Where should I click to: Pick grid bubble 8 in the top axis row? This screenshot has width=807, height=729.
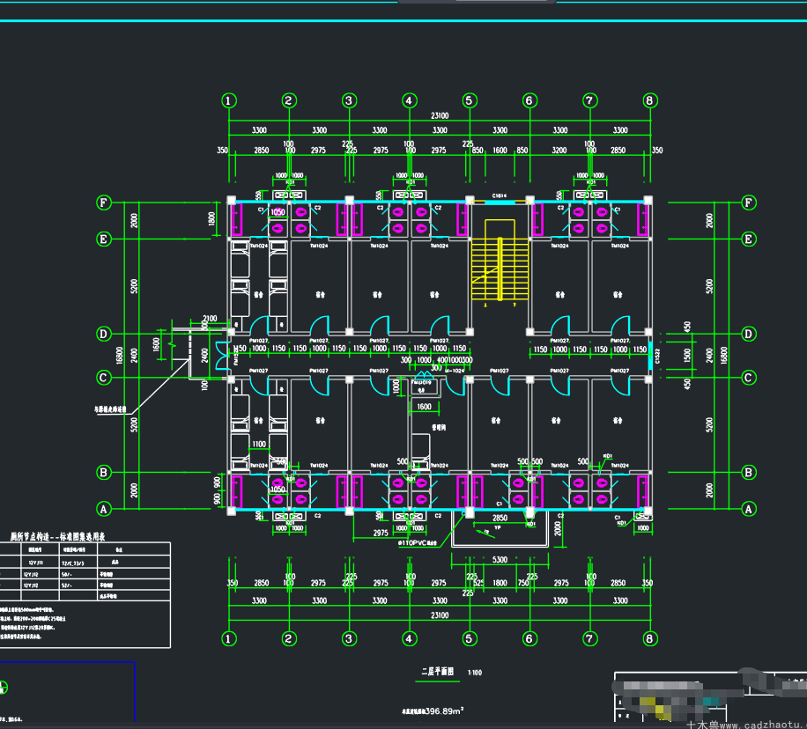(649, 100)
